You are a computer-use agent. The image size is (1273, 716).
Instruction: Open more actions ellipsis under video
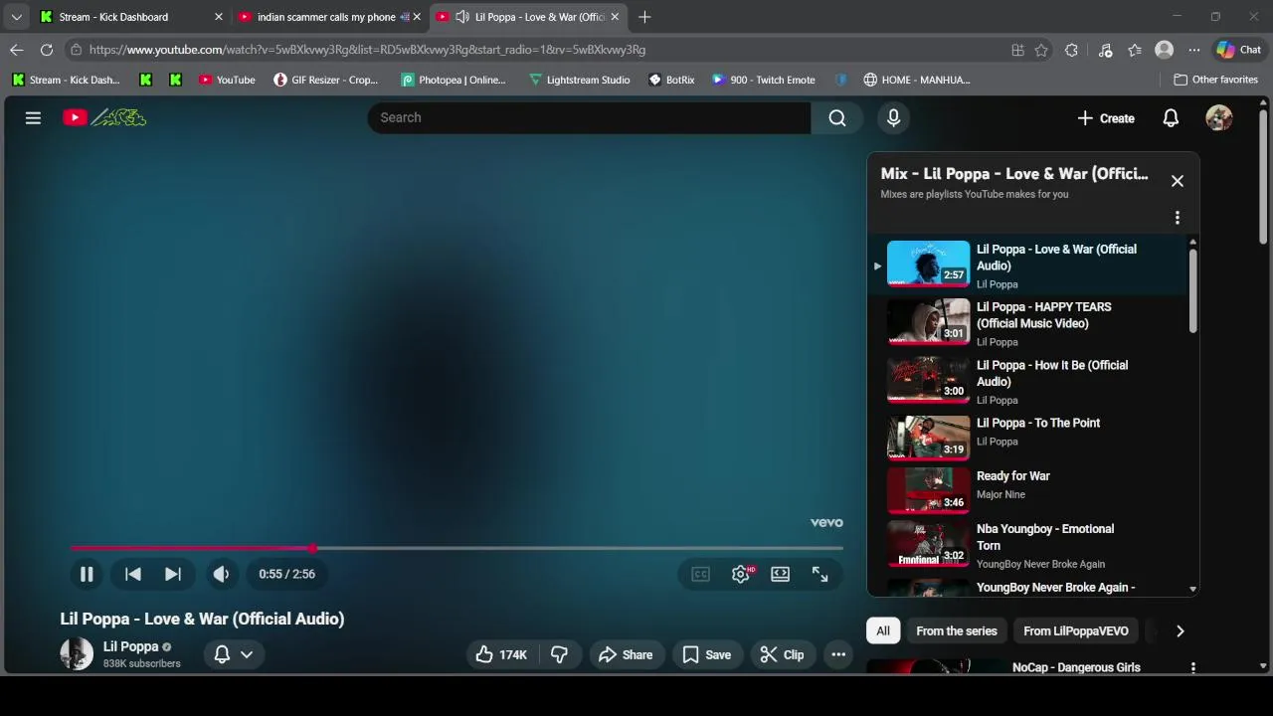click(838, 654)
